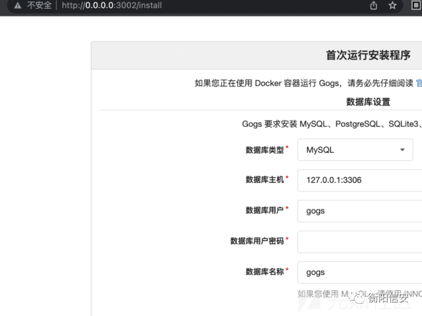The height and width of the screenshot is (316, 422).
Task: Bookmark this page with the star icon
Action: pyautogui.click(x=392, y=5)
